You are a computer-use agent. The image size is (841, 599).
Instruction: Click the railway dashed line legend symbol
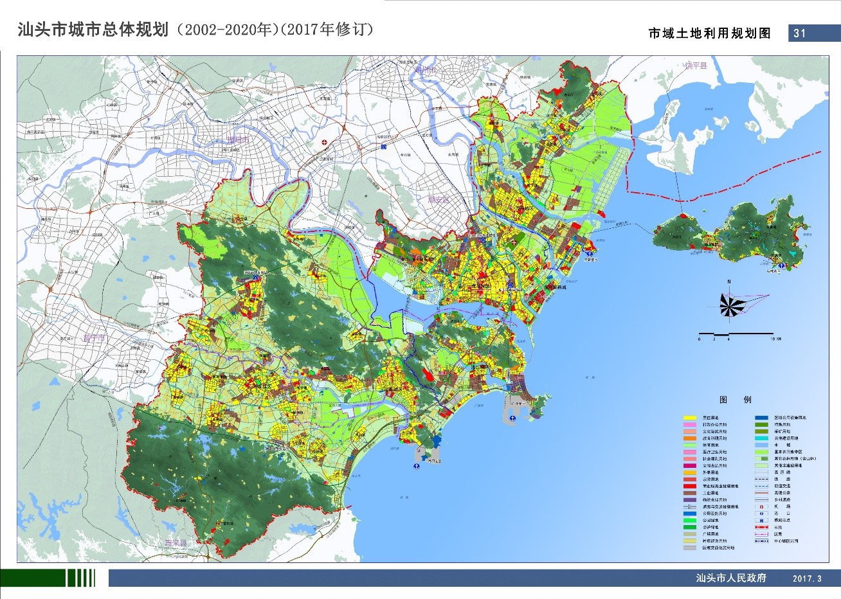tap(762, 479)
